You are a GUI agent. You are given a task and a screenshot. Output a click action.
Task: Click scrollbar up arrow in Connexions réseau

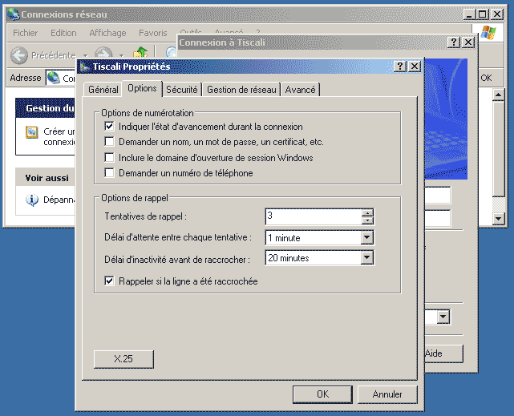click(498, 95)
